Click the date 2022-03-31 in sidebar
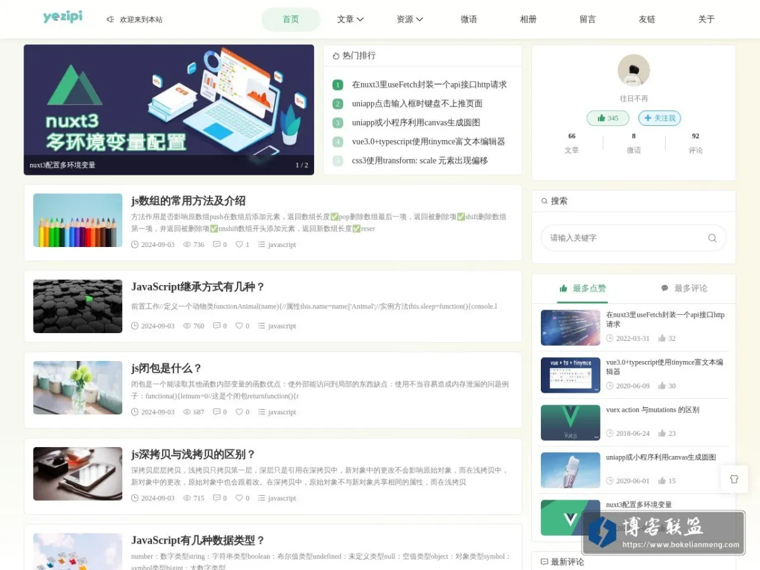Screen dimensions: 760x570 pyautogui.click(x=633, y=339)
